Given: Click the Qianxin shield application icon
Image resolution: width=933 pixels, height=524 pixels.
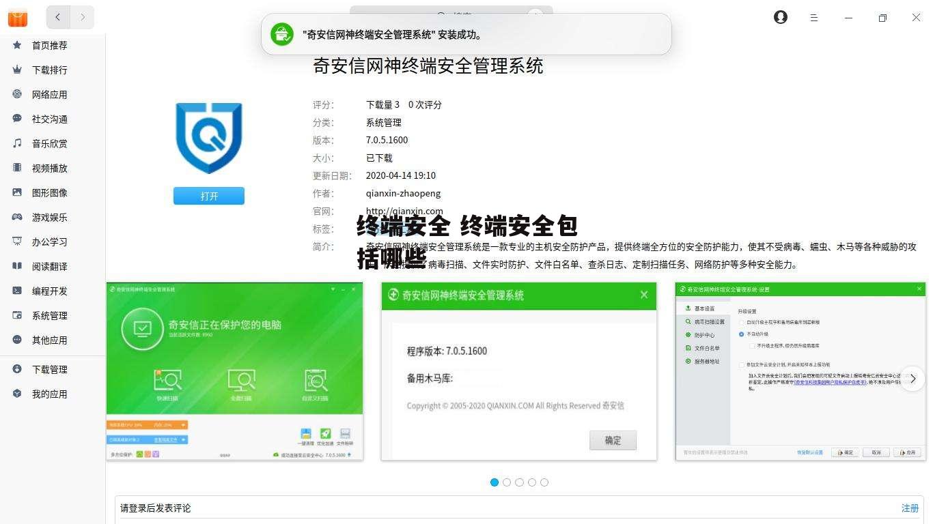Looking at the screenshot, I should point(209,138).
